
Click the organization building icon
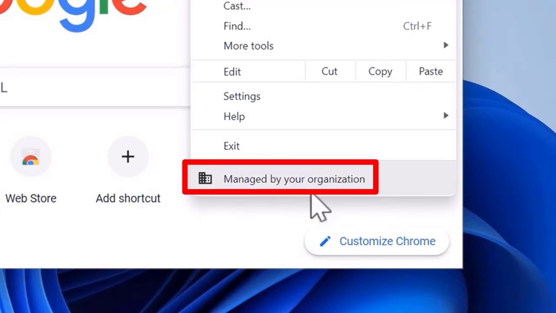[205, 178]
